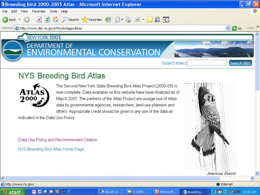
Task: Click the vertical scrollbar up arrow
Action: point(257,34)
